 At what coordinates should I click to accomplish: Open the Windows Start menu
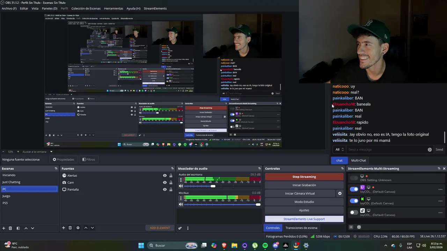(x=141, y=245)
